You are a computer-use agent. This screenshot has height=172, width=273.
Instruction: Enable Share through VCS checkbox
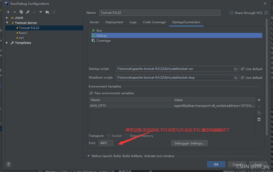pos(231,13)
